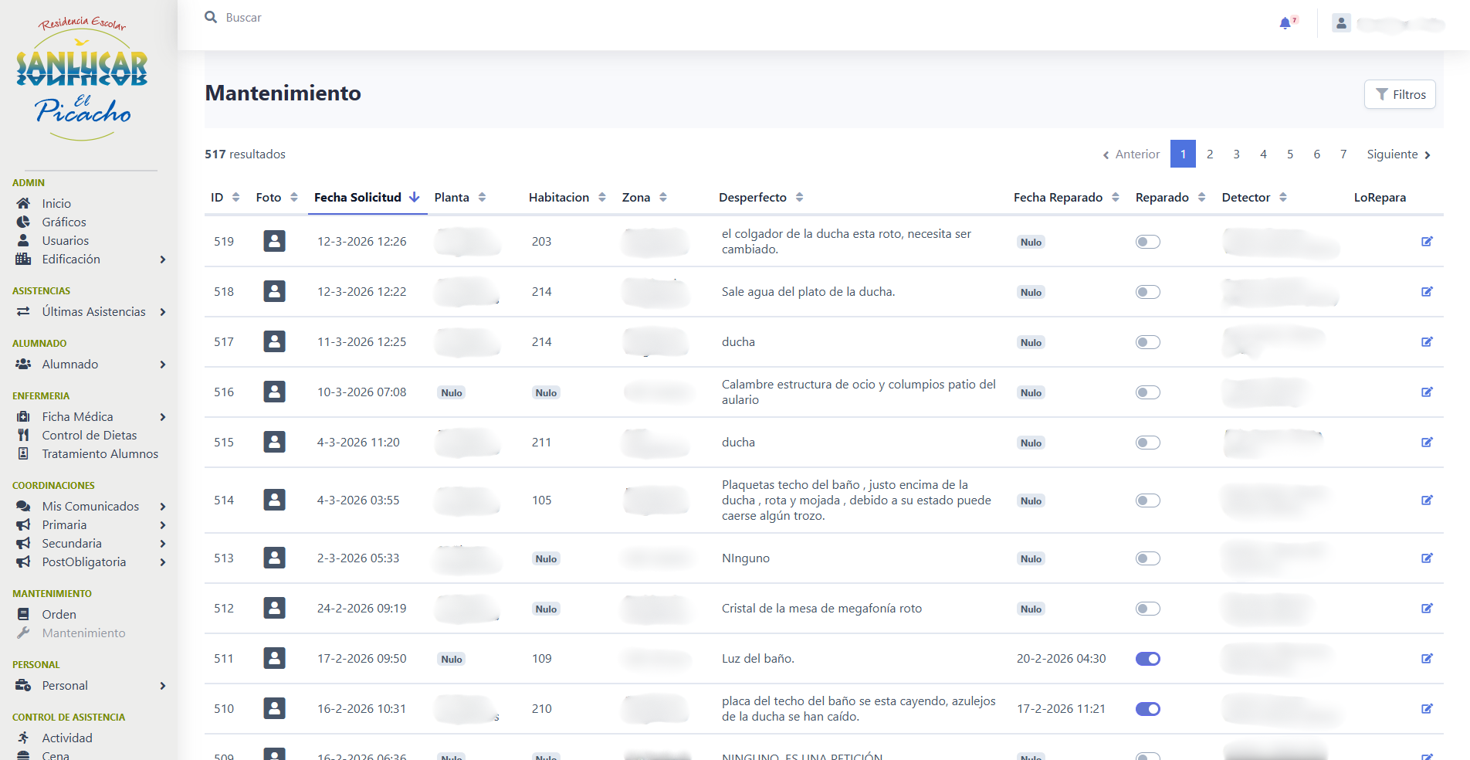1470x760 pixels.
Task: Disable Reparado switch for request 511
Action: click(1147, 659)
